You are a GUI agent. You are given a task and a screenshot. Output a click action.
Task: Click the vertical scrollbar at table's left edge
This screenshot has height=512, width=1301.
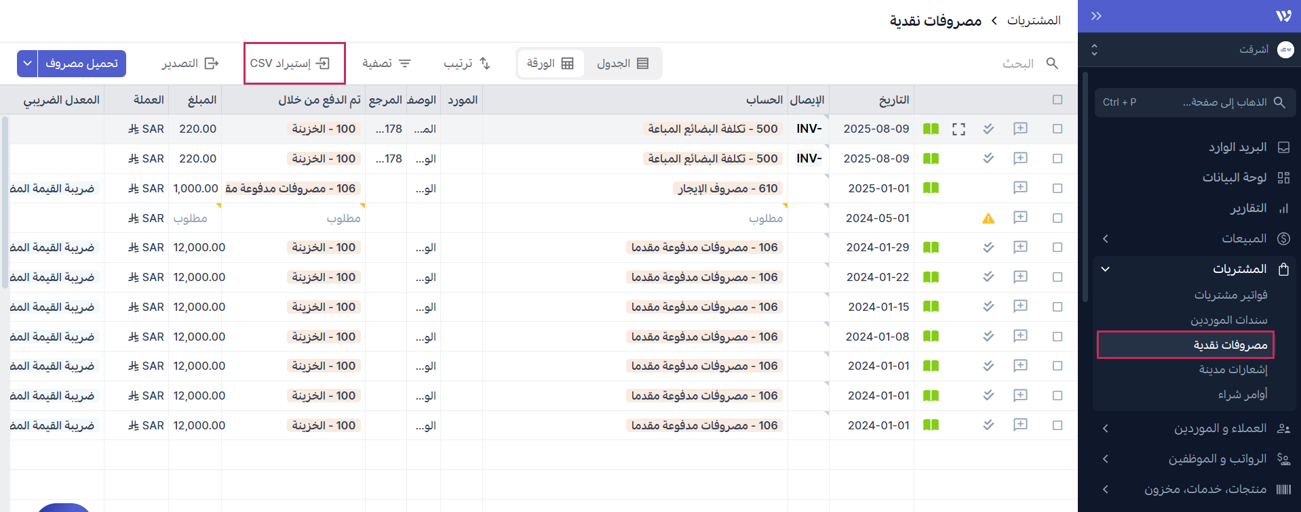coord(5,203)
